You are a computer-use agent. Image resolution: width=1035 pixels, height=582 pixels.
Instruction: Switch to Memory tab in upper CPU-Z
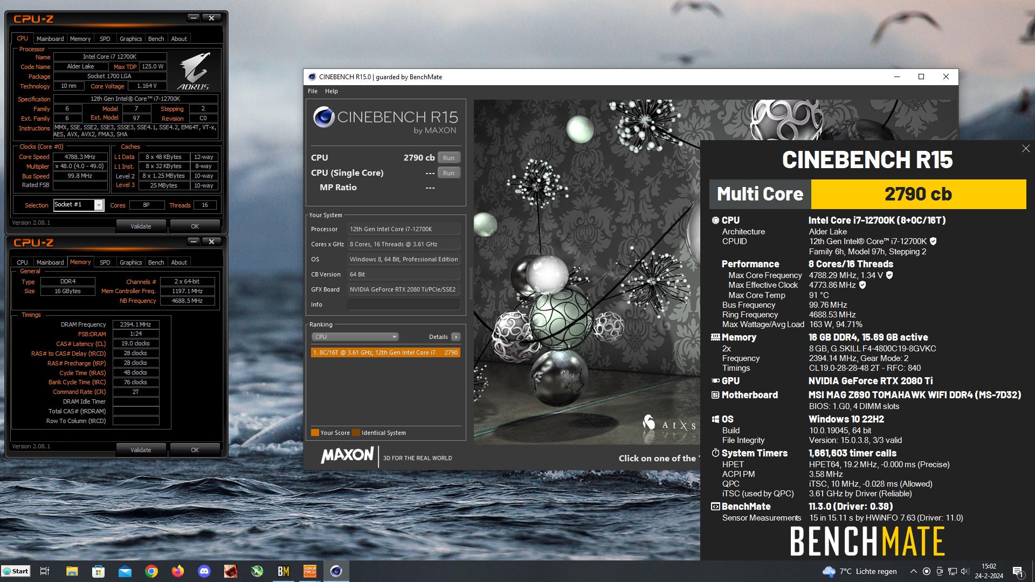[x=80, y=39]
